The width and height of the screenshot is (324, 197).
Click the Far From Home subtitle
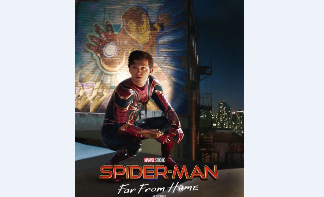(x=158, y=188)
